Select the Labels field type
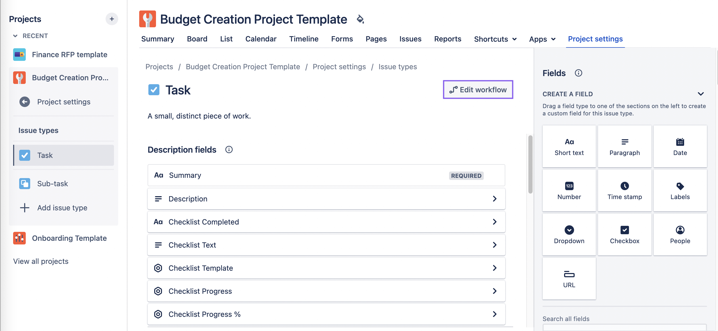 pyautogui.click(x=680, y=191)
